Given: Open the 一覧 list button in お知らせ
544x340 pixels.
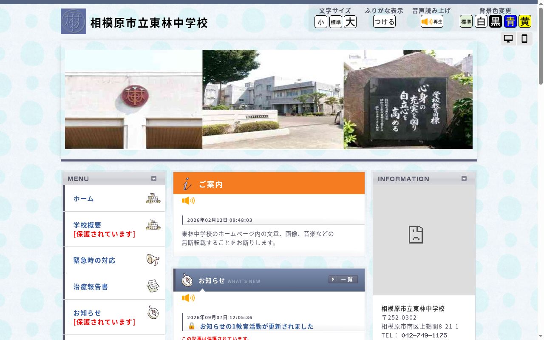Looking at the screenshot, I should click(x=343, y=279).
